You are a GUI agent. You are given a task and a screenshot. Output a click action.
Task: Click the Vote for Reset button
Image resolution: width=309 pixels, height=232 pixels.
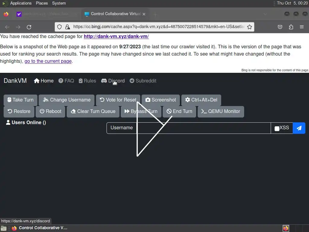pyautogui.click(x=118, y=100)
